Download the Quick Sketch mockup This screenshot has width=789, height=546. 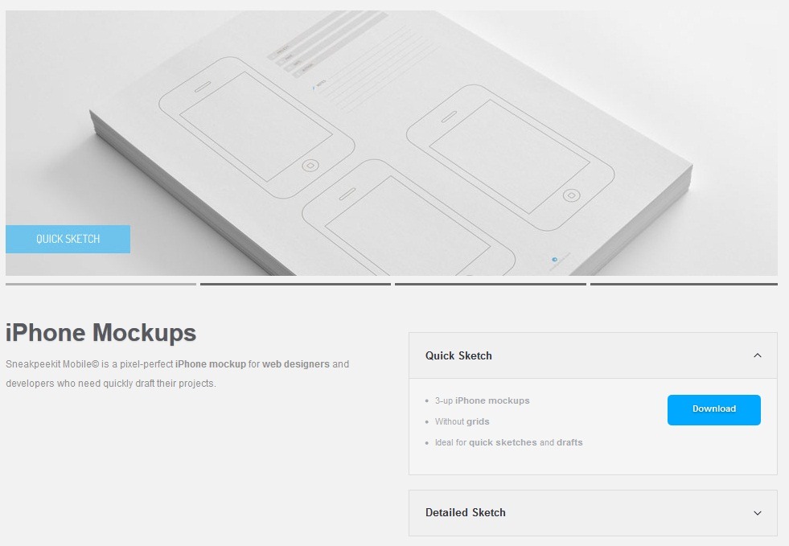(713, 409)
